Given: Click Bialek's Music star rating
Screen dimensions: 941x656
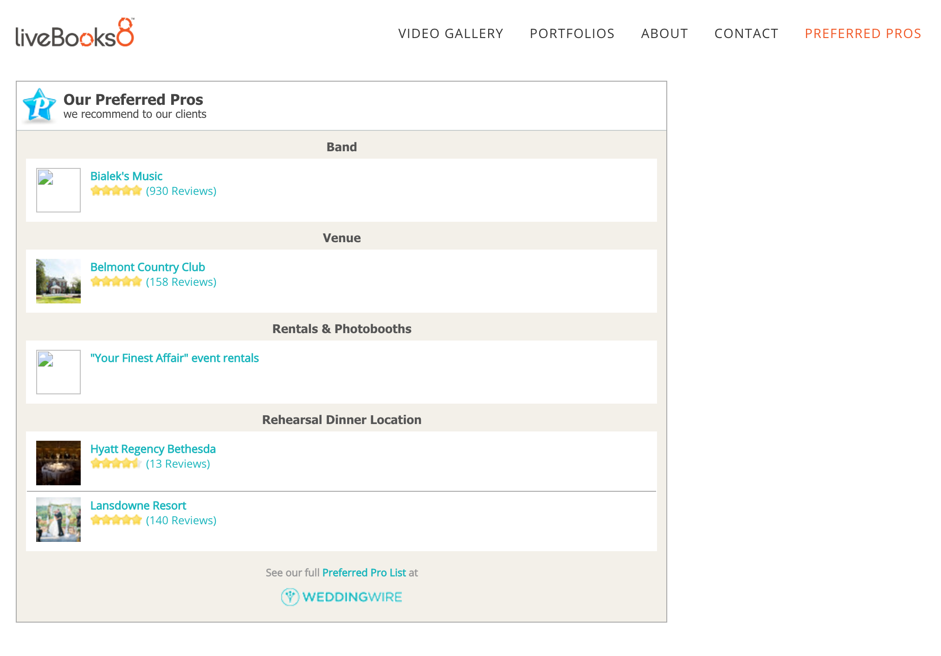Looking at the screenshot, I should (116, 191).
